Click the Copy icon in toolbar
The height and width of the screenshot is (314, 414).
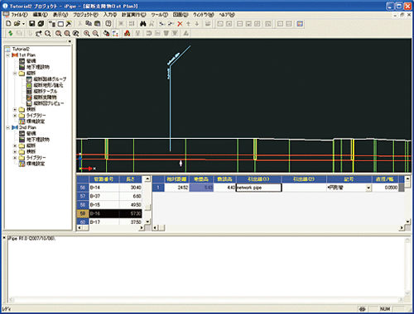click(x=89, y=24)
